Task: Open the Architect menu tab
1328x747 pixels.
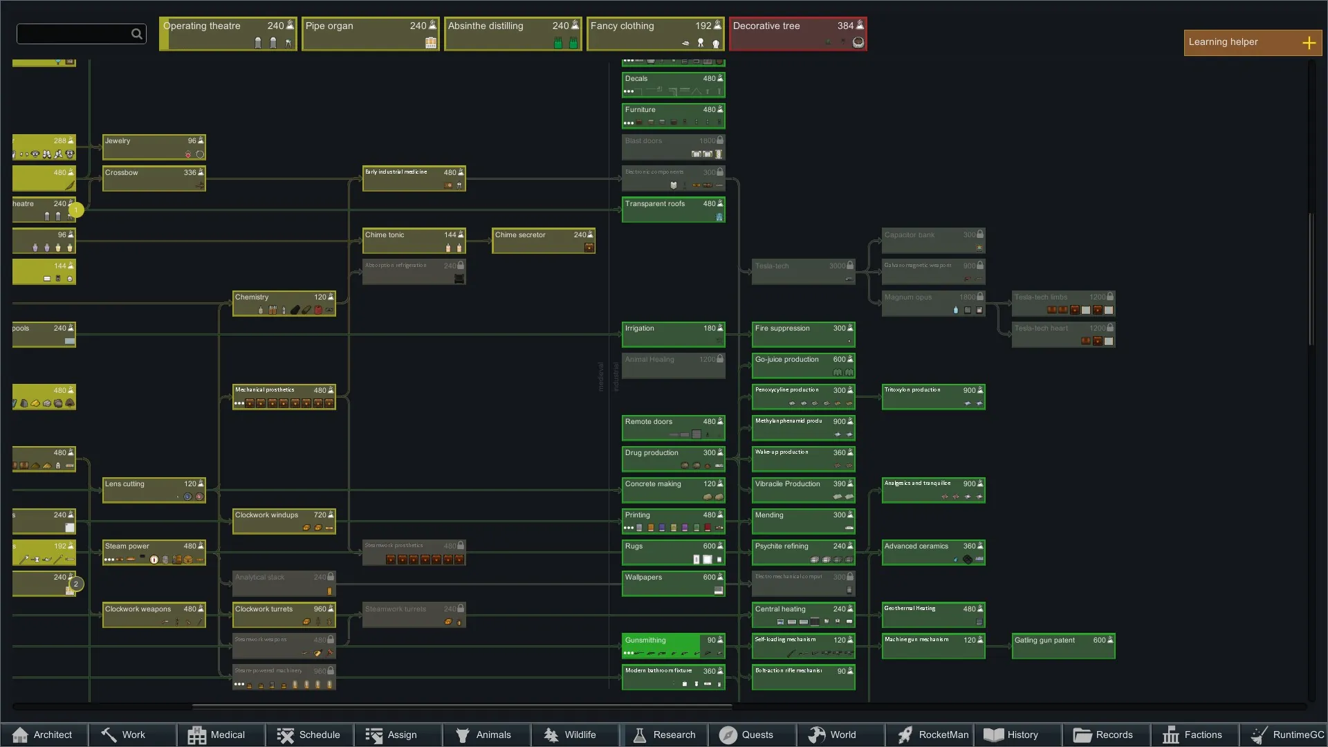Action: coord(44,735)
